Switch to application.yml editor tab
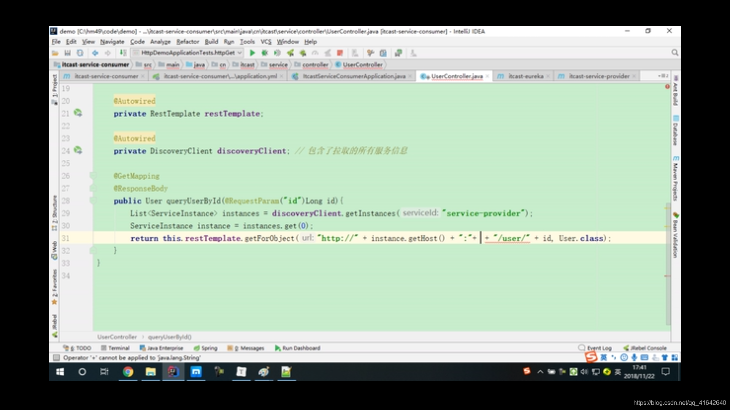Image resolution: width=730 pixels, height=410 pixels. tap(218, 76)
